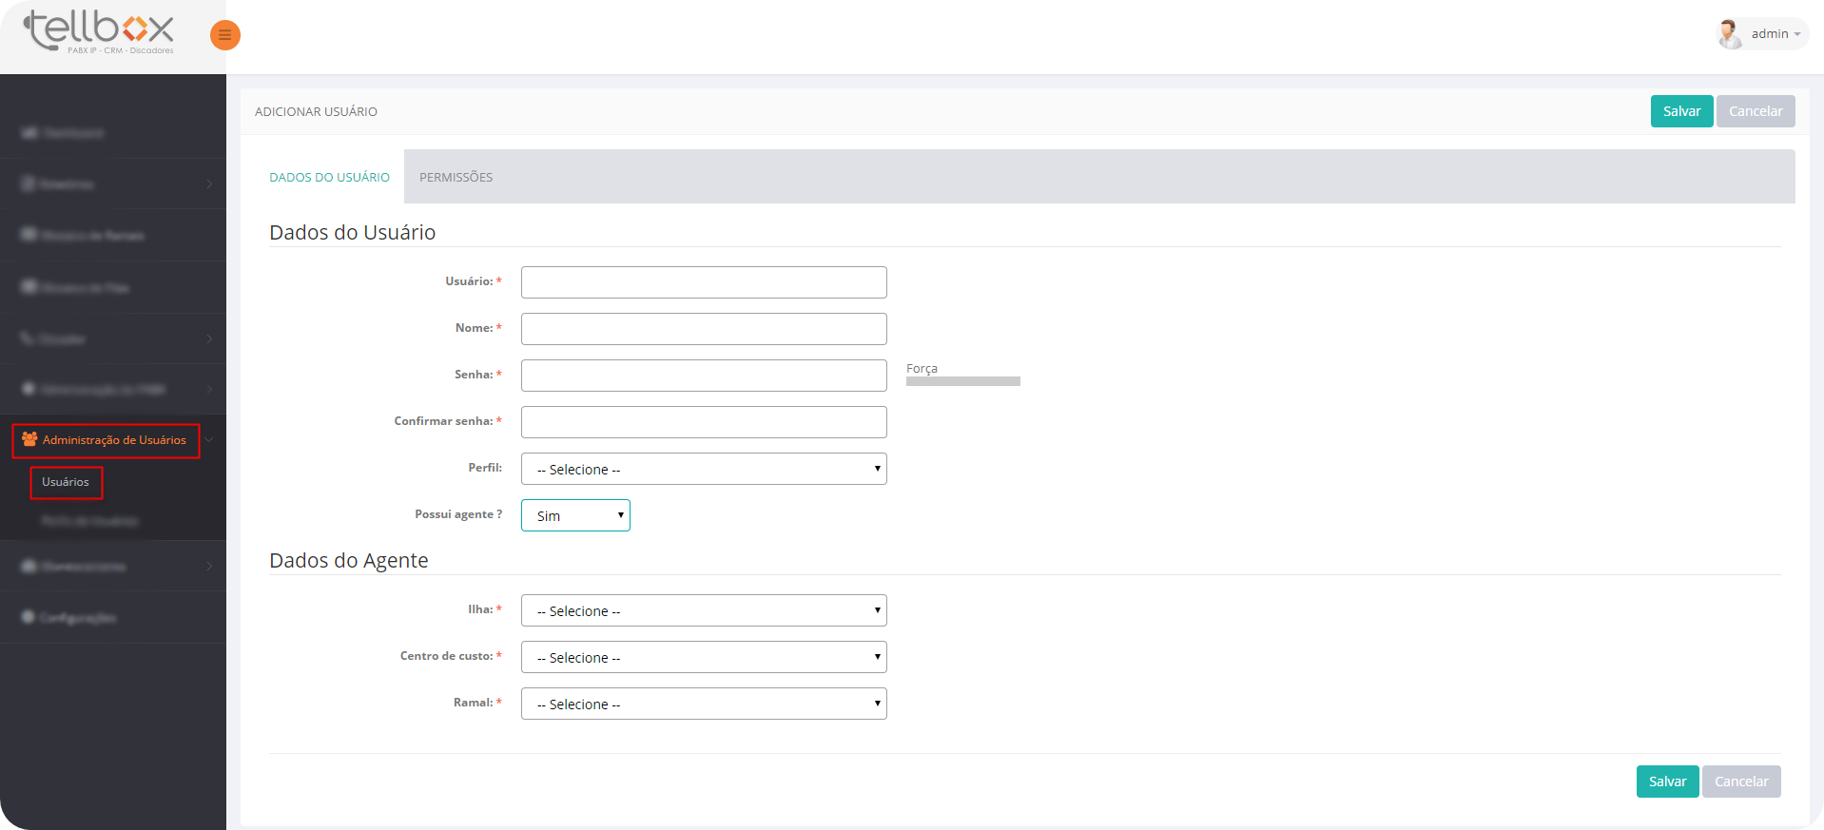
Task: Click the Configurações gear icon in sidebar
Action: (29, 617)
